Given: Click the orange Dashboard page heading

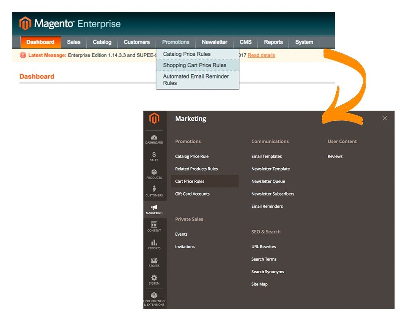Looking at the screenshot, I should click(37, 76).
